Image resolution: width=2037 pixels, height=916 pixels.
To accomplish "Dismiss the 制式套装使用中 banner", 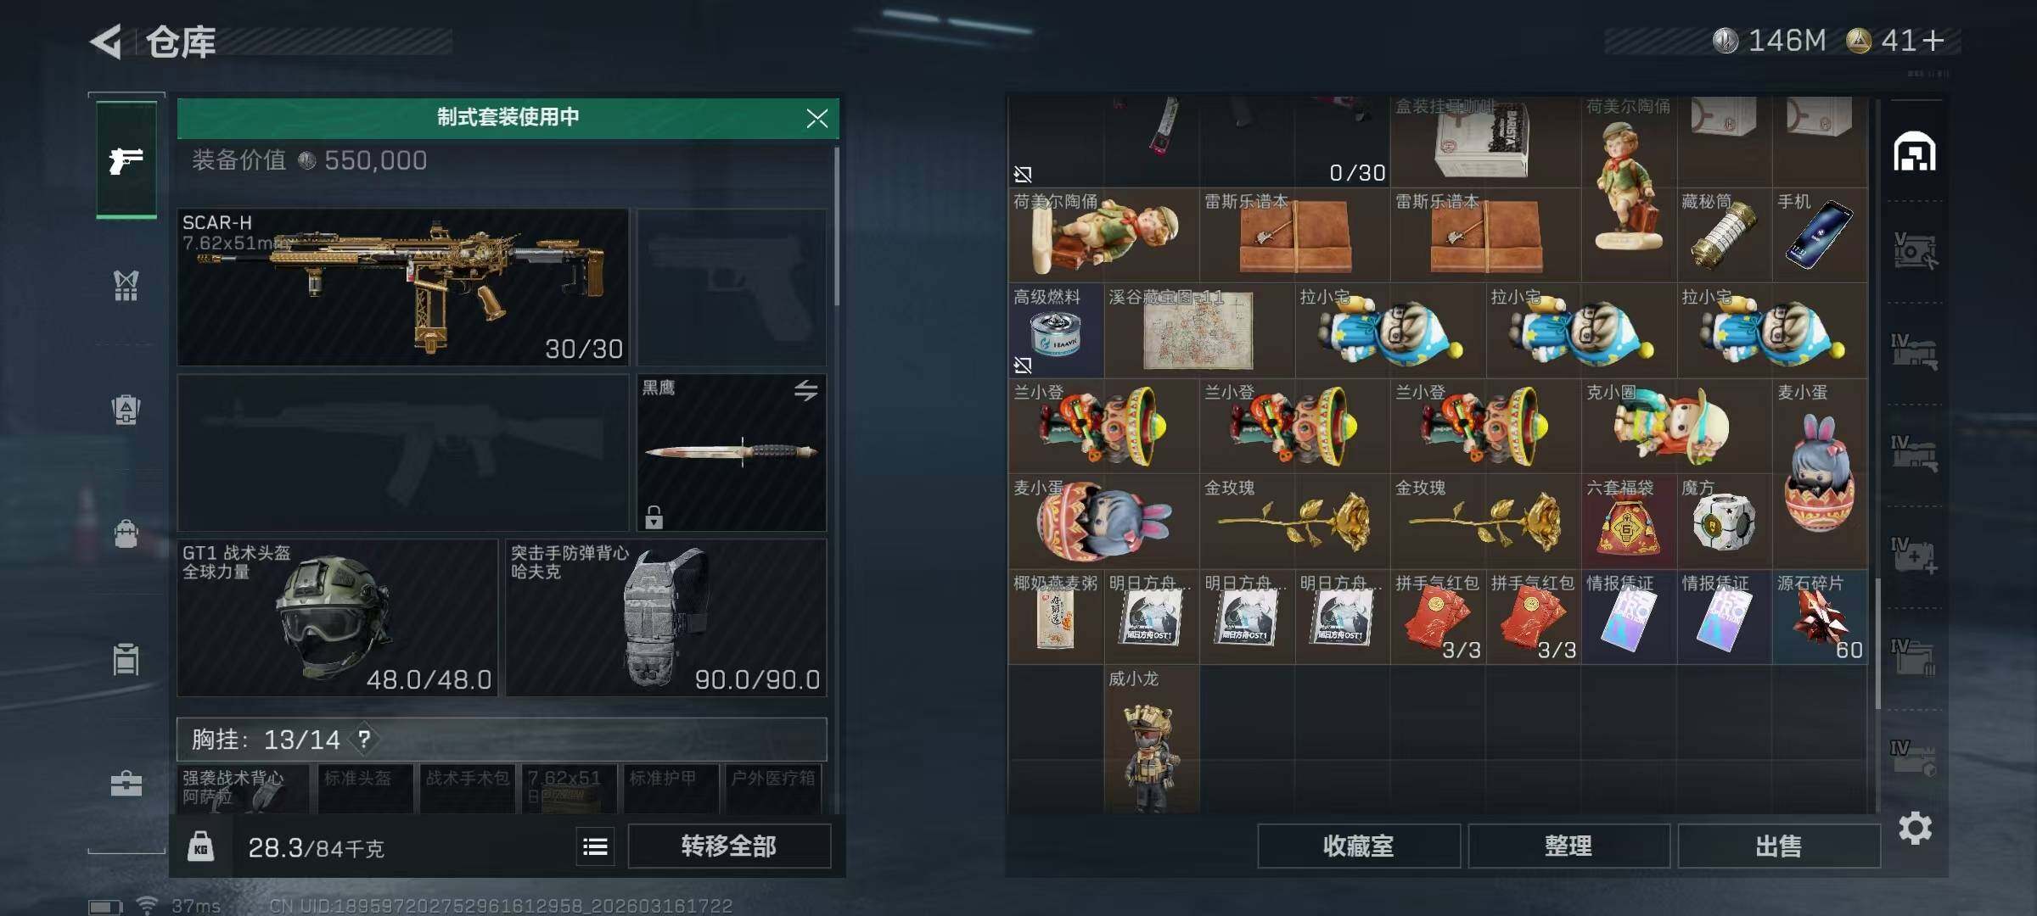I will pos(816,118).
